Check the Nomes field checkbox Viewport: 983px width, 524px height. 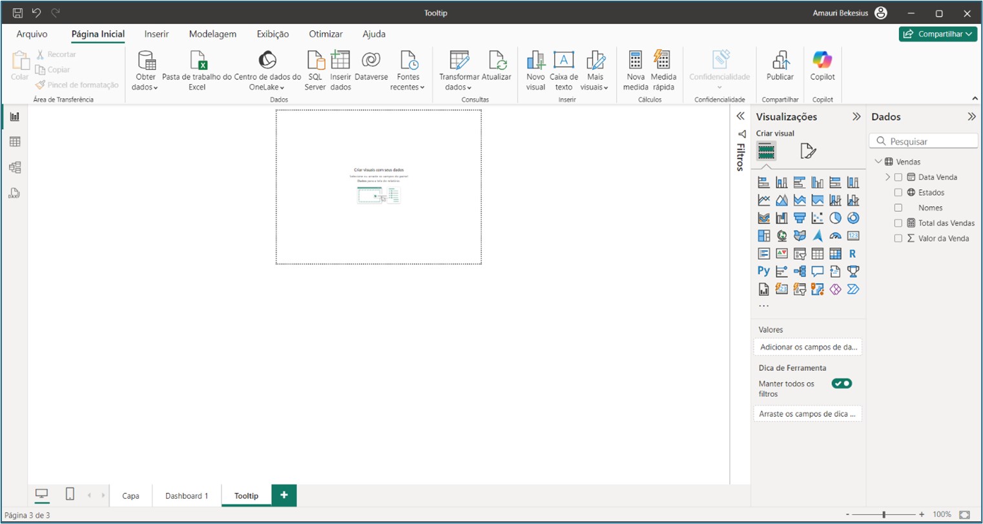[x=898, y=207]
